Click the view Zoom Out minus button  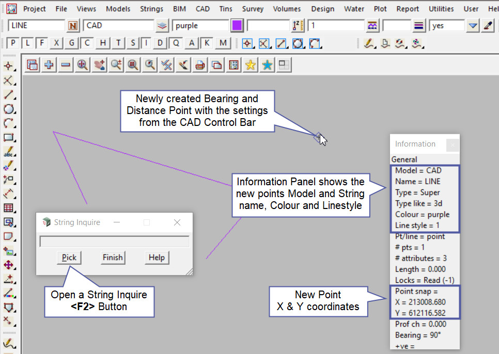click(66, 65)
